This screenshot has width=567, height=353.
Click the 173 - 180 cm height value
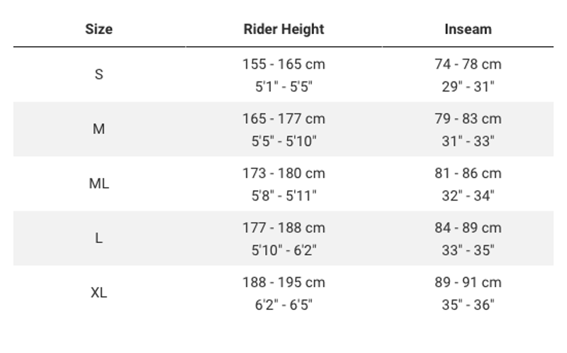tap(283, 173)
